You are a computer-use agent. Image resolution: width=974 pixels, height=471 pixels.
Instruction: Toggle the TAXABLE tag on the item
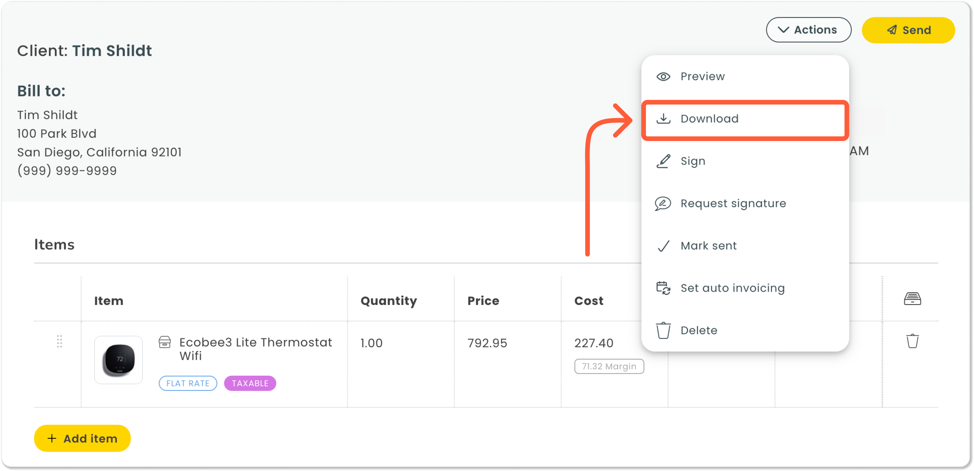(250, 383)
